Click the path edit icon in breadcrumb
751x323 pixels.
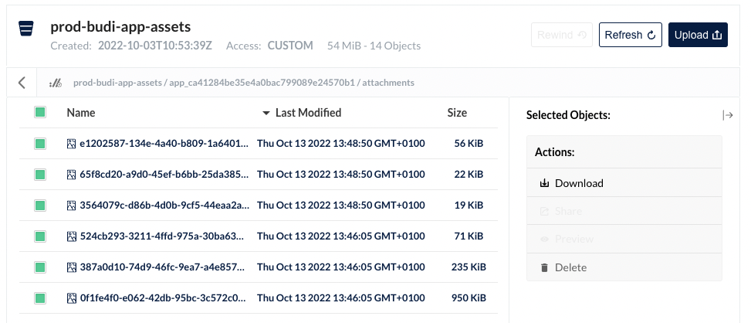(x=56, y=83)
